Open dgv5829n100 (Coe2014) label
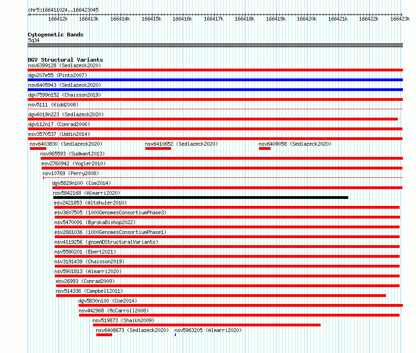The height and width of the screenshot is (353, 416). [x=81, y=183]
